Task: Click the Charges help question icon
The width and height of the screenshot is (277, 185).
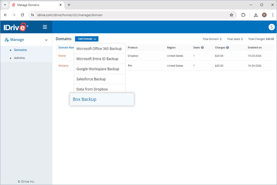Action: point(227,47)
